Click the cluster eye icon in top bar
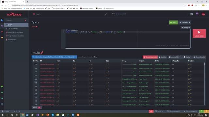Image resolution: width=209 pixels, height=117 pixels. (x=192, y=14)
